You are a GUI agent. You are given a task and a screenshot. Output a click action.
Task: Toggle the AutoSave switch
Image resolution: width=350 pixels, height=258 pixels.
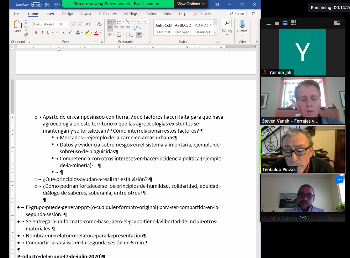36,5
